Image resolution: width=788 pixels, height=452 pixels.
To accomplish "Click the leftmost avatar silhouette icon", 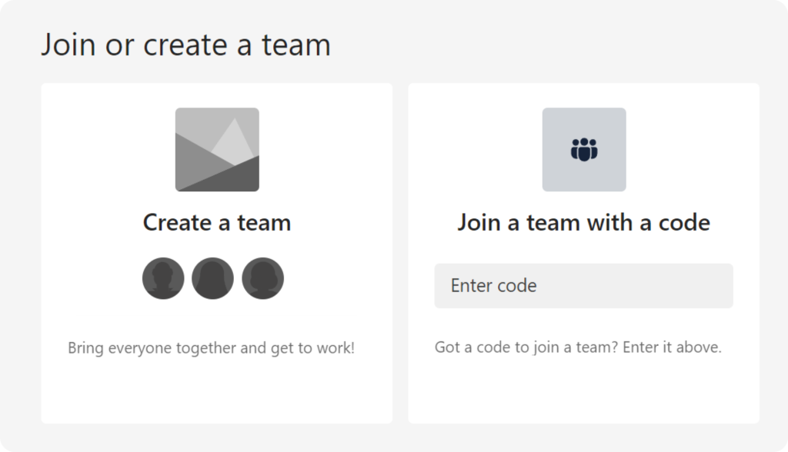I will coord(164,278).
